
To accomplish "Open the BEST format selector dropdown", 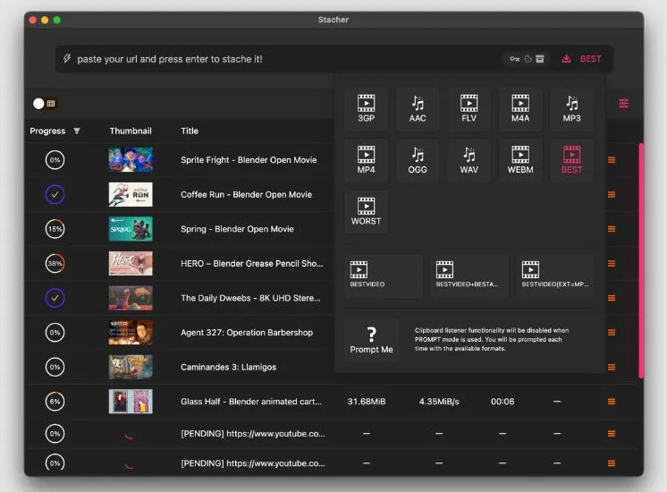I will 581,59.
